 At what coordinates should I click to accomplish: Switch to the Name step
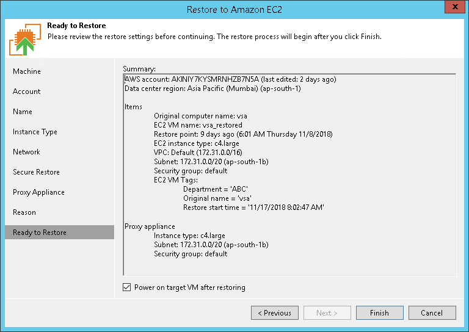[23, 112]
